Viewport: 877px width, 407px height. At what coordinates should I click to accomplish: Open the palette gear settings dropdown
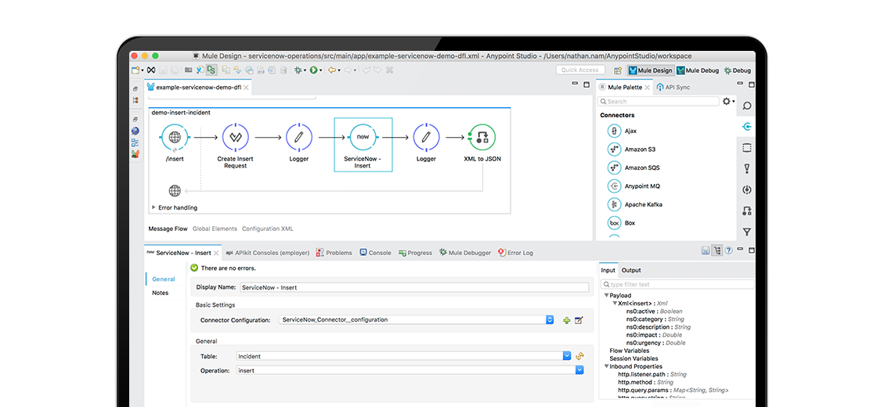729,101
